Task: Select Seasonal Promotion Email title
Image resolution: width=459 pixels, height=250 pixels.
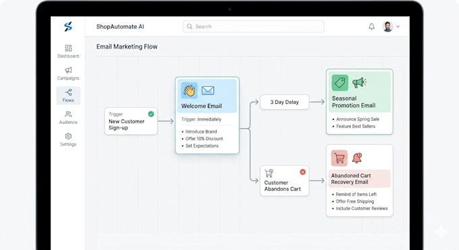Action: click(354, 102)
